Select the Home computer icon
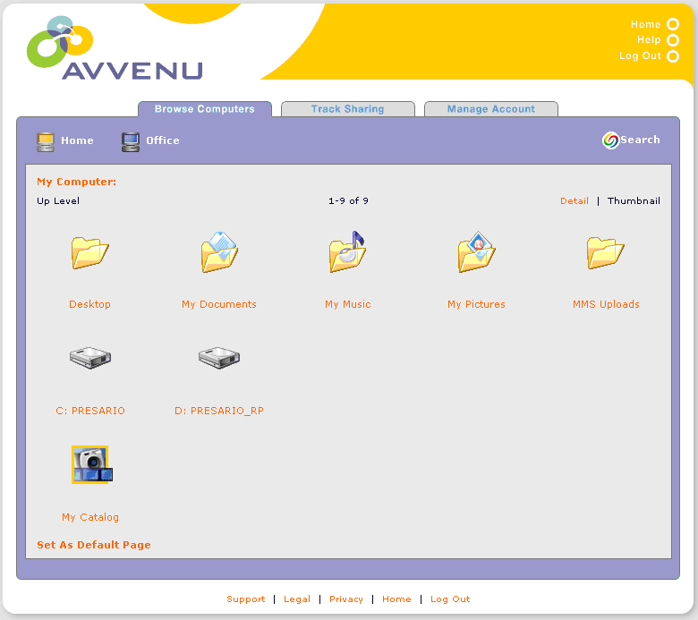The height and width of the screenshot is (620, 698). point(46,141)
